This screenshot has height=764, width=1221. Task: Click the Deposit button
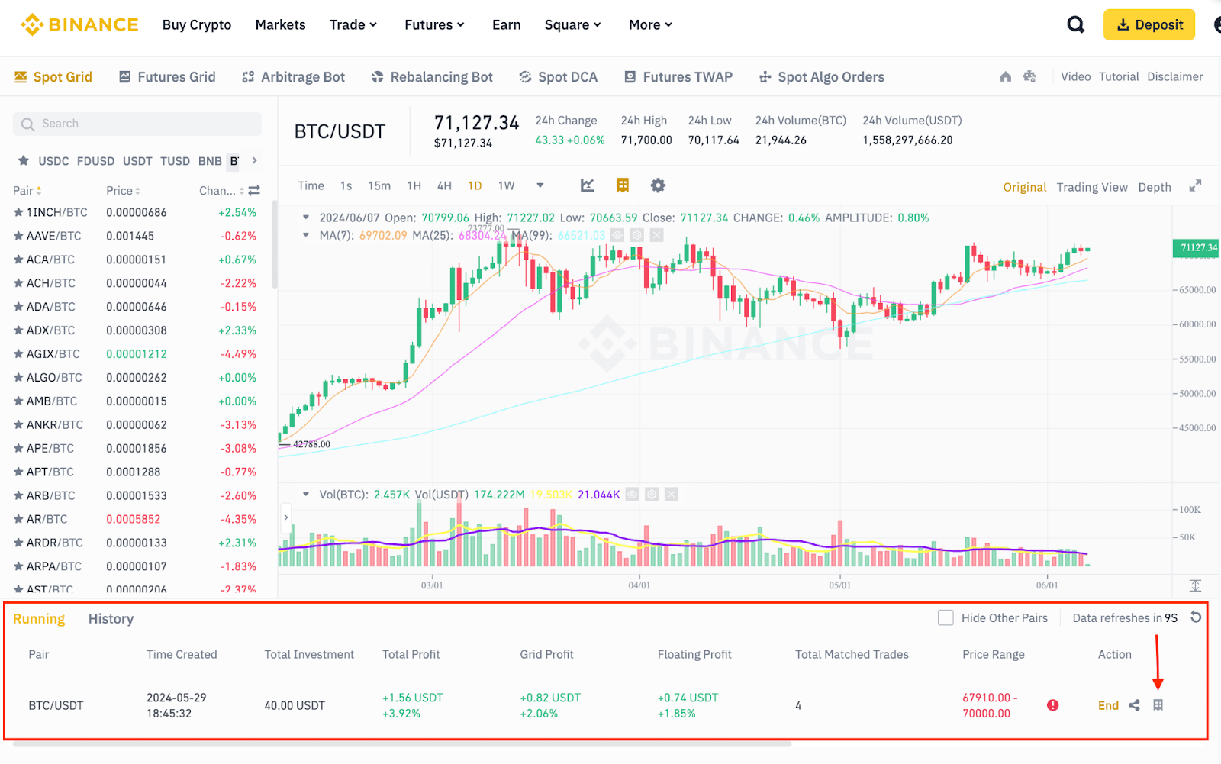pyautogui.click(x=1149, y=24)
